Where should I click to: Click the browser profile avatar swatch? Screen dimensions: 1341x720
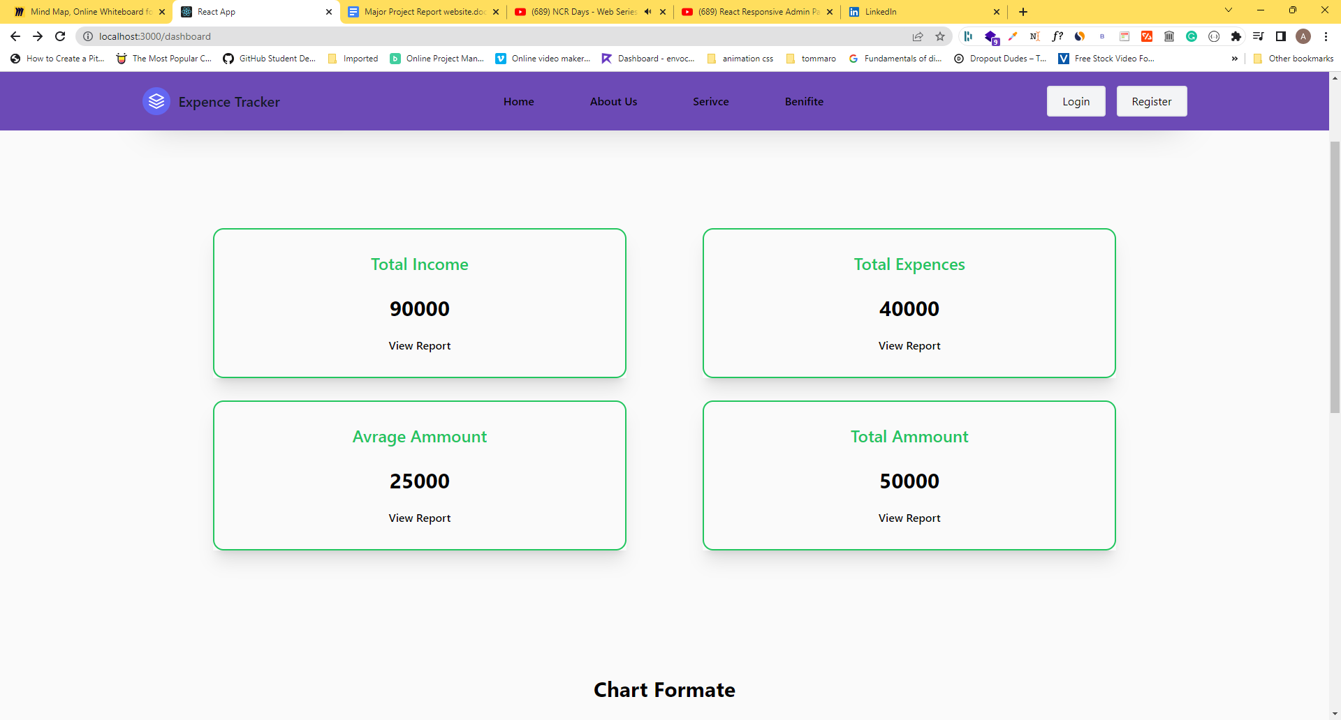(1303, 36)
